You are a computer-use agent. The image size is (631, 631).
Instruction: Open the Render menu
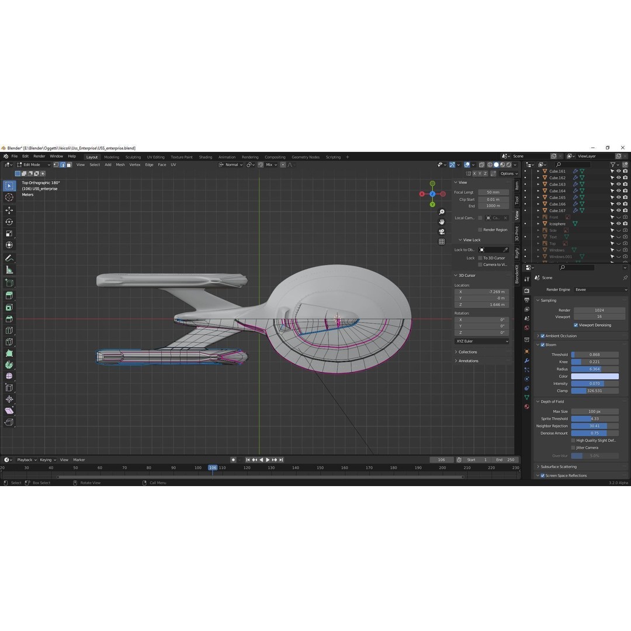coord(39,157)
